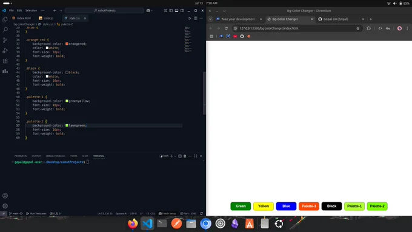Screen dimensions: 412x232
Task: Focus the cohotProjects command search box
Action: [x=104, y=10]
